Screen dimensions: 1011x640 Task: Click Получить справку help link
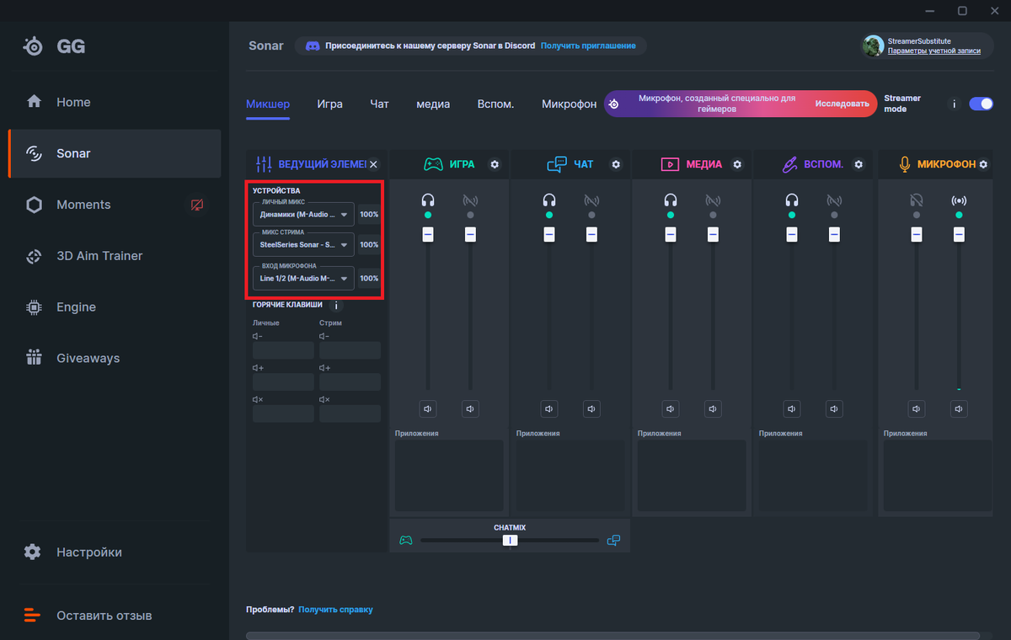click(335, 610)
